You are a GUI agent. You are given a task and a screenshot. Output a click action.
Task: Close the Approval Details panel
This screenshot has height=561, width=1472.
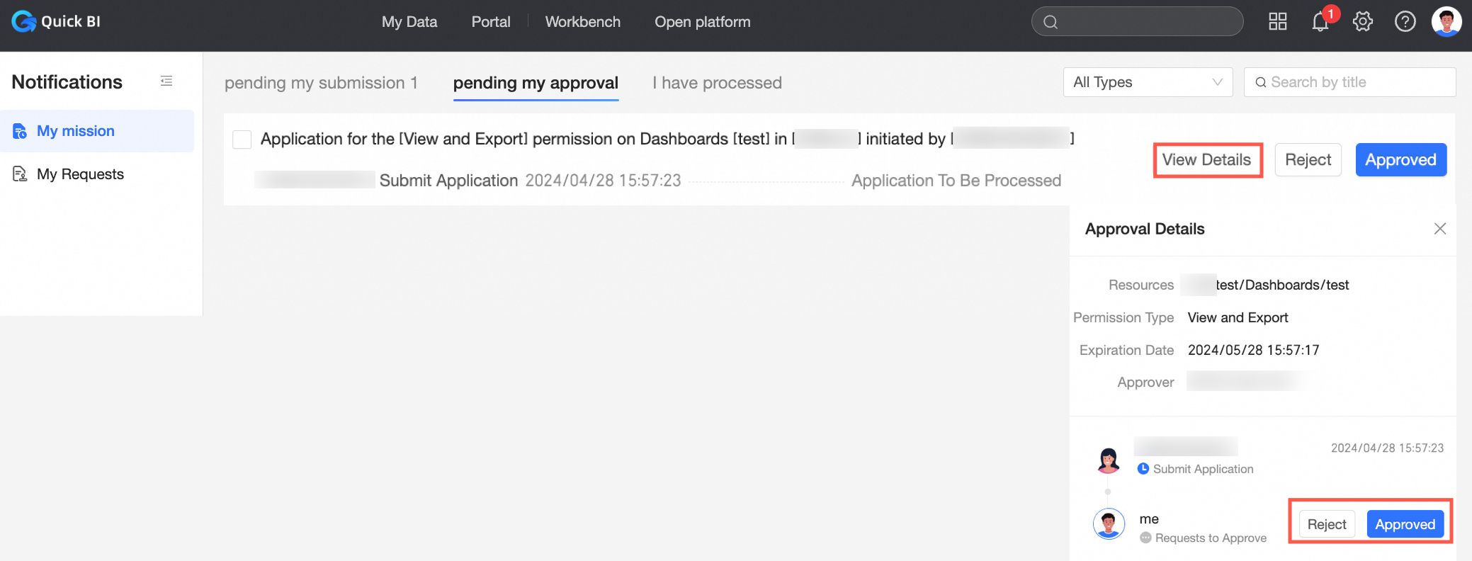(1439, 229)
